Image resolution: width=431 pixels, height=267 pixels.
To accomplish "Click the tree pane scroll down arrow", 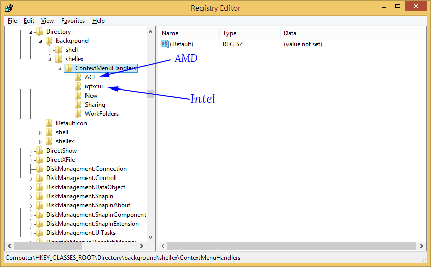I will pyautogui.click(x=150, y=238).
